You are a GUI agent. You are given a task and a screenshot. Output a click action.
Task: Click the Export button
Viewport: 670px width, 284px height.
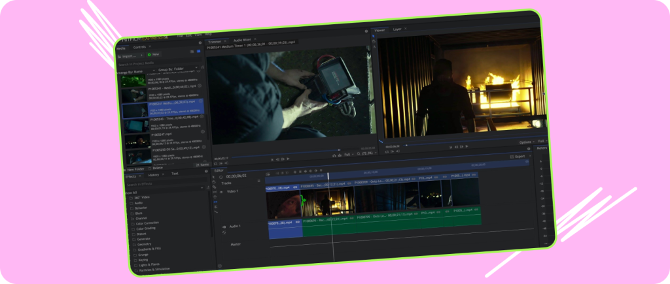click(x=518, y=156)
